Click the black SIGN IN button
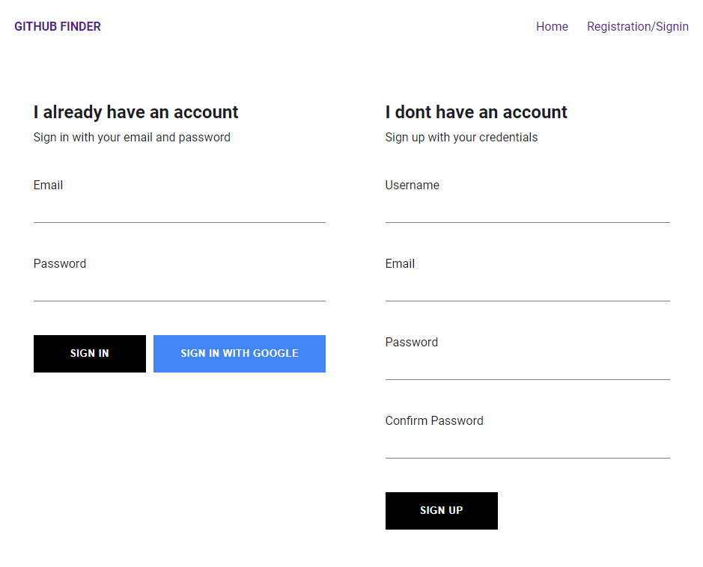 point(90,354)
